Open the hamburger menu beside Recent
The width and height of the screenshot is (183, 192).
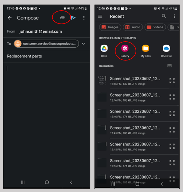[x=100, y=16]
